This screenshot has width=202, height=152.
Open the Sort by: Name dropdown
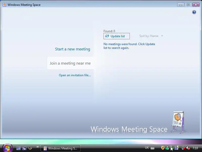coord(151,36)
